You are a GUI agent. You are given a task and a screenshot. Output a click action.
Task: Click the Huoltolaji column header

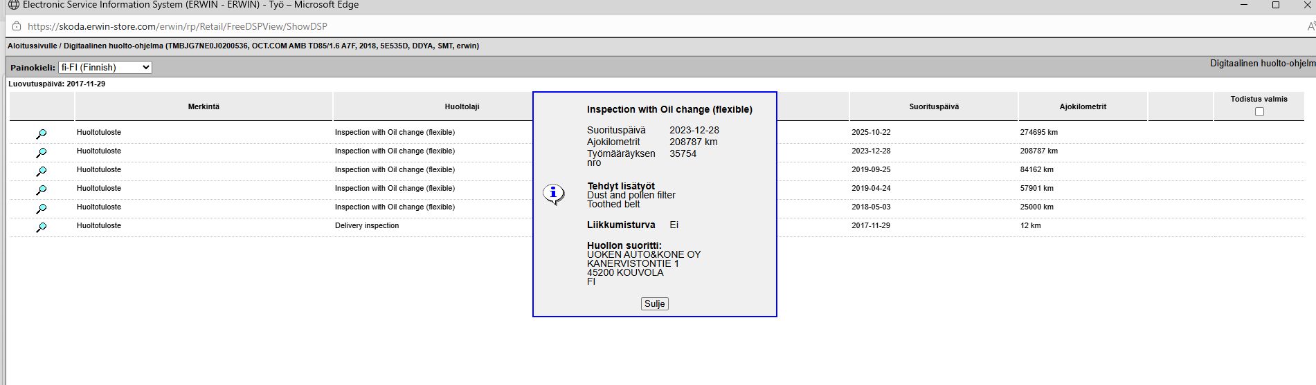point(462,106)
